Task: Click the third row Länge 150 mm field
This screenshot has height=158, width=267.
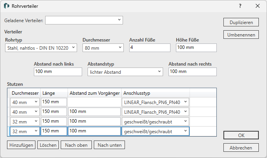Action: (x=54, y=121)
